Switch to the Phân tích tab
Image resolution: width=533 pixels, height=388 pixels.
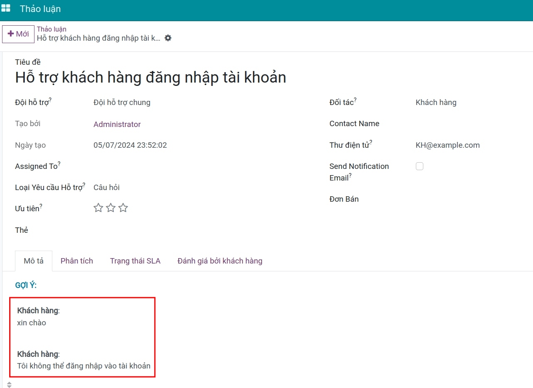77,261
